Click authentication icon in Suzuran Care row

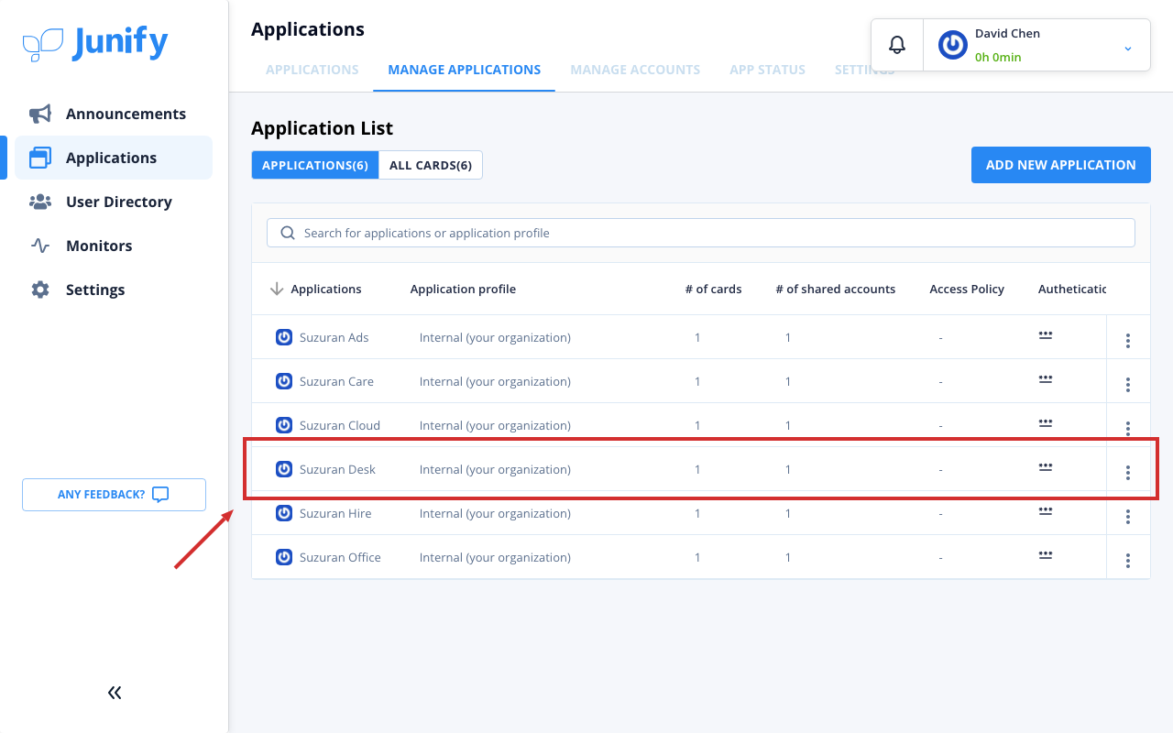[1046, 378]
